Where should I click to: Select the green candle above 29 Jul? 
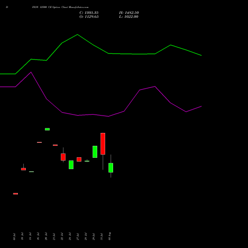point(95,152)
